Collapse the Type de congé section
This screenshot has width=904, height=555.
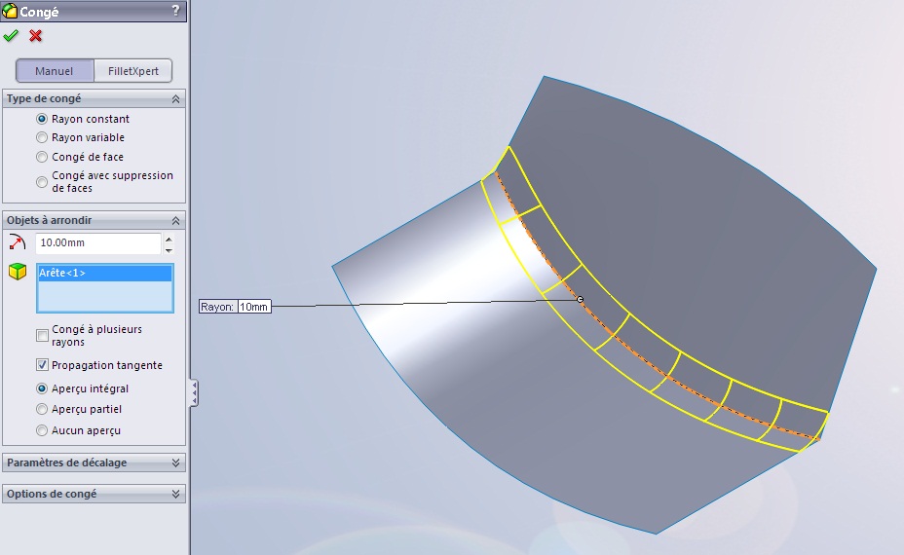175,98
